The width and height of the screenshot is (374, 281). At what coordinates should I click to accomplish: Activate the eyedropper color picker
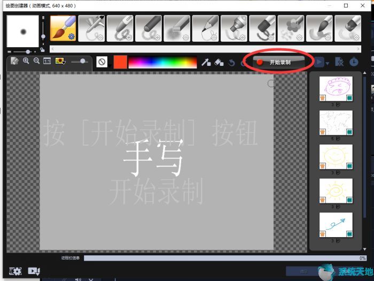point(206,63)
